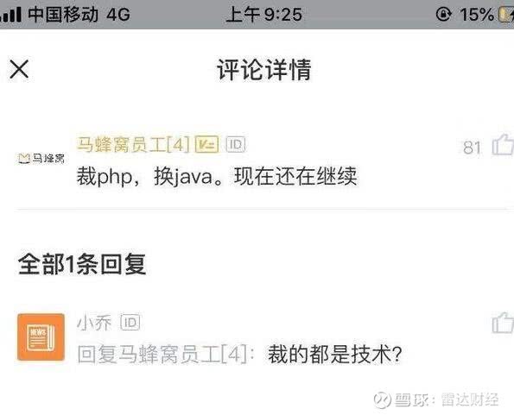Screen dimensions: 514x415
Task: Tap the 全部1条回复 heading
Action: pyautogui.click(x=82, y=265)
